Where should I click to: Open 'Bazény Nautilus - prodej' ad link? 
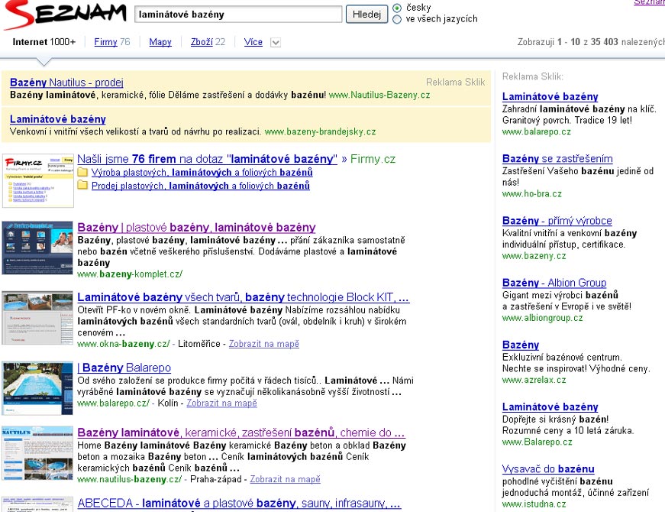click(x=66, y=83)
